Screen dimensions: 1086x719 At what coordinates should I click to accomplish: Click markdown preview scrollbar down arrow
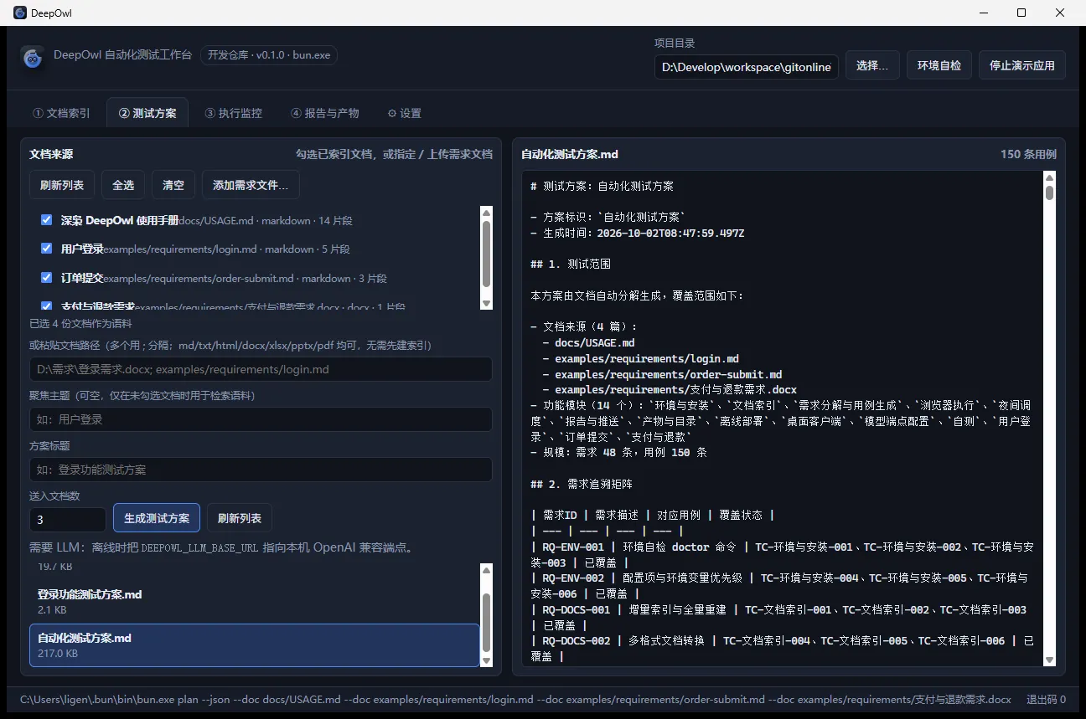click(x=1049, y=660)
